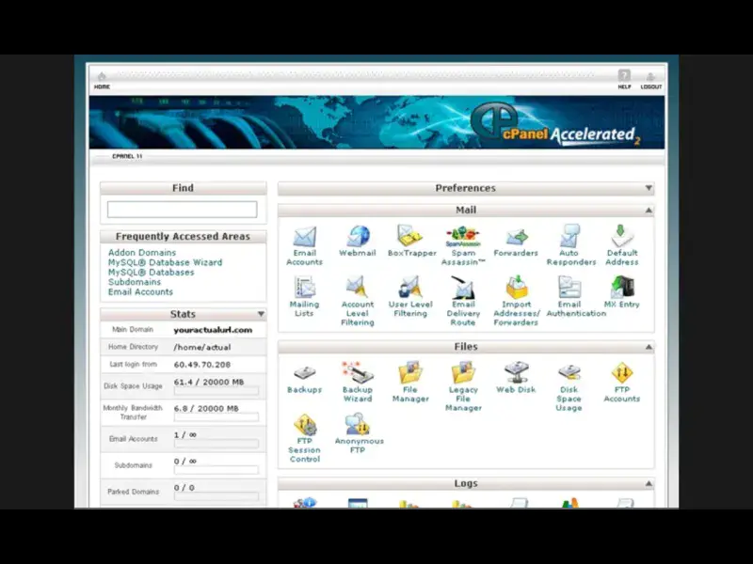
Task: Open Disk Space Usage icon in Files
Action: point(569,372)
